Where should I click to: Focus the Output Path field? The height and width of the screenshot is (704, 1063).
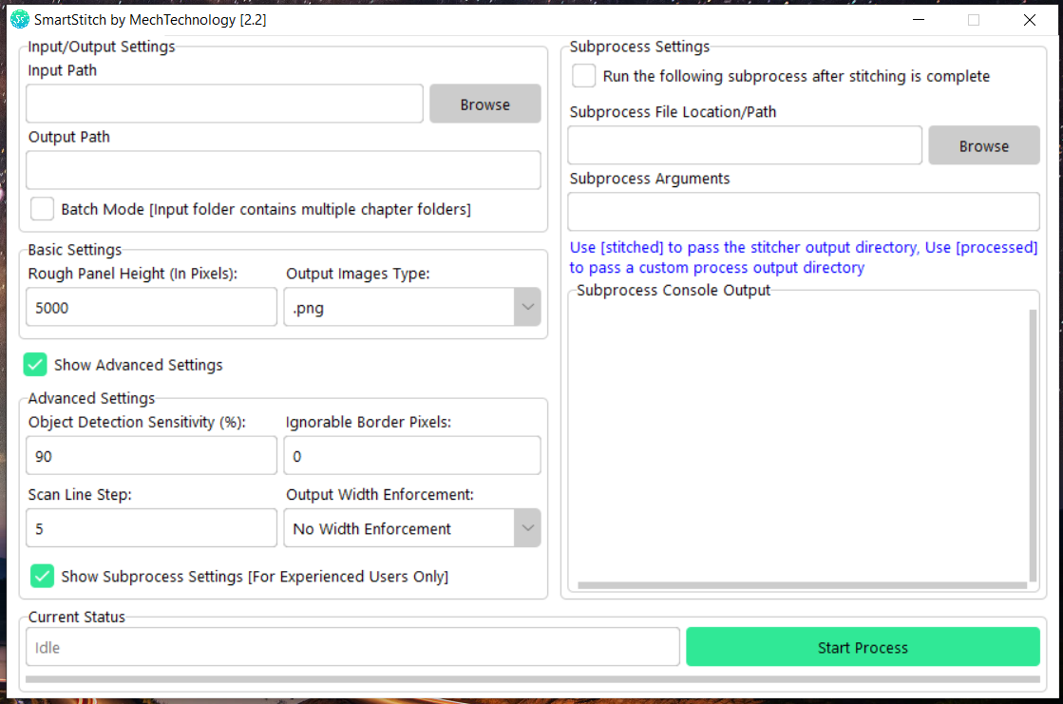click(283, 169)
